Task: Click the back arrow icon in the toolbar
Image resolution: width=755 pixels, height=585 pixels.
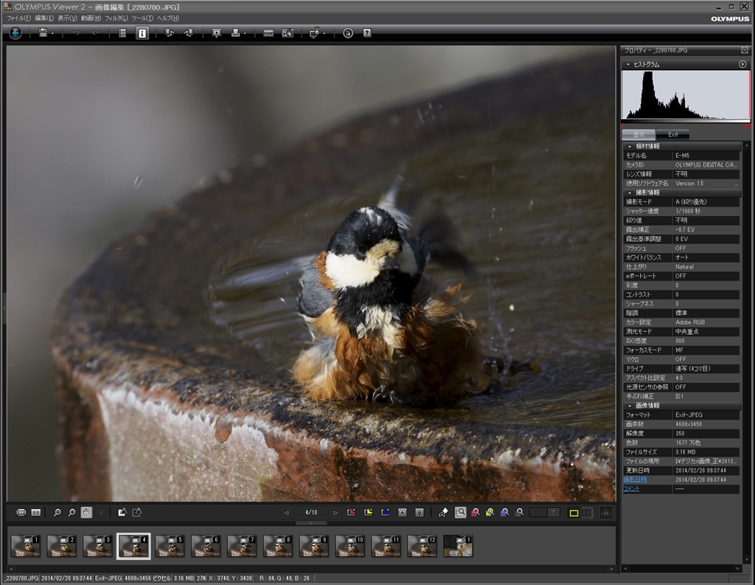Action: 15,32
